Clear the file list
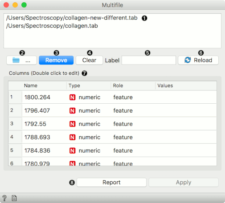 (x=89, y=60)
